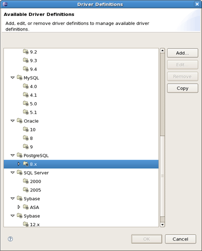Screen dimensions: 202x251
Task: Select the SQL Server label
Action: 36,173
